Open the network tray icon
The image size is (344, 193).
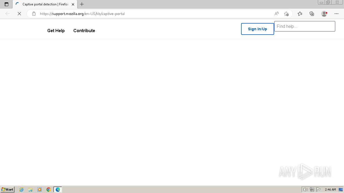point(312,190)
